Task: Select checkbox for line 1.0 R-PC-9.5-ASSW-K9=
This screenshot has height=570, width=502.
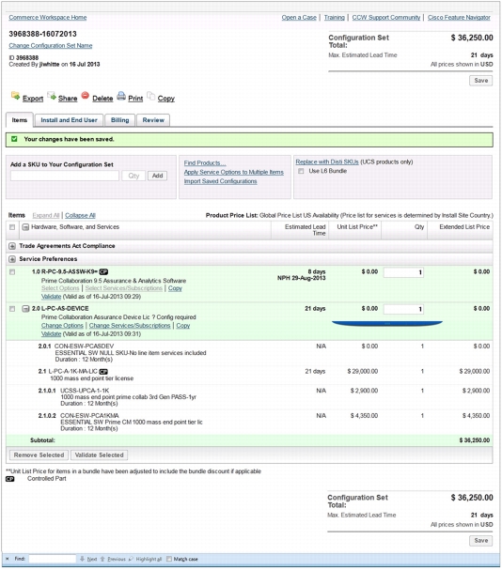Action: (12, 272)
